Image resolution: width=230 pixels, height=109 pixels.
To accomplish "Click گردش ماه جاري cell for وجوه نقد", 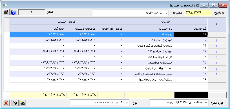I will click(x=110, y=35).
